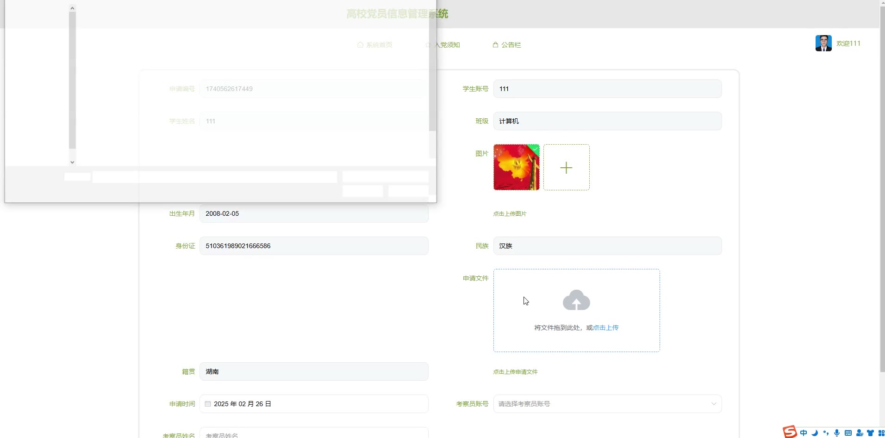Focus the 学生账号 field containing 111

tap(607, 89)
